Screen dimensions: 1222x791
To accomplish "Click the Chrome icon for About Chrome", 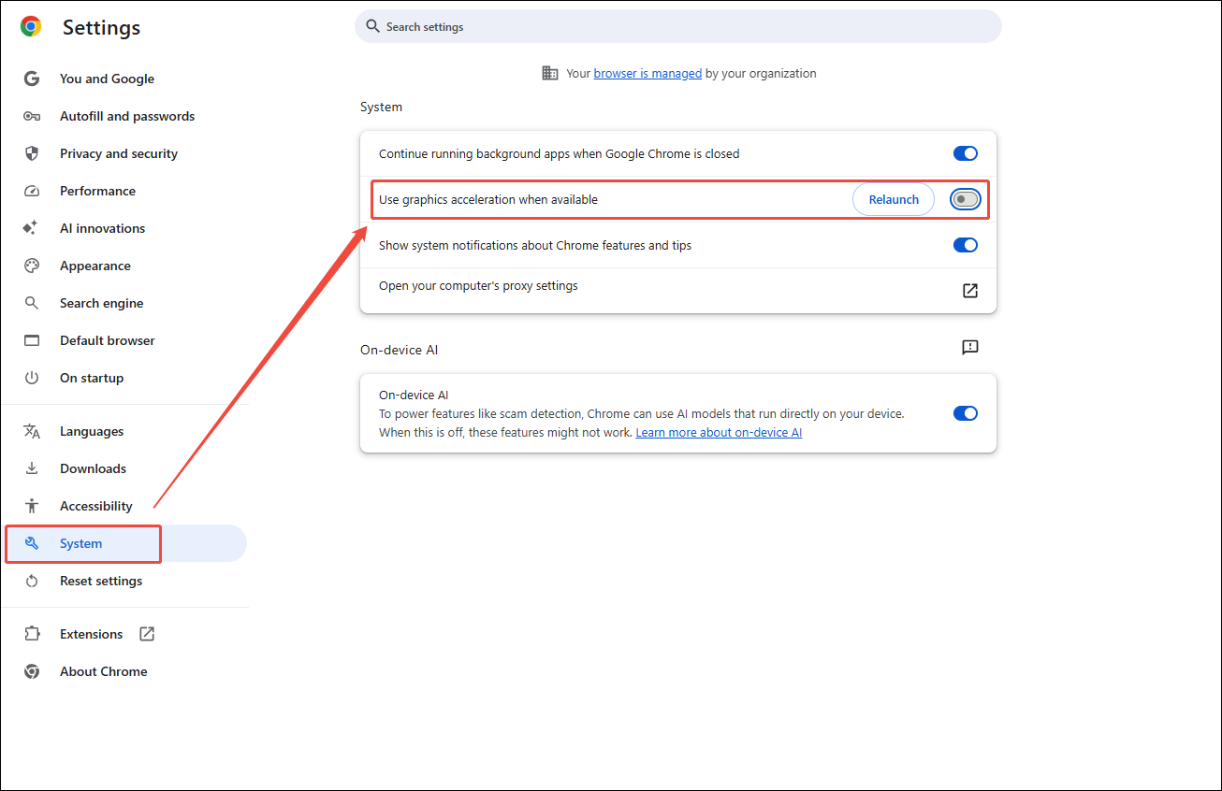I will tap(32, 671).
